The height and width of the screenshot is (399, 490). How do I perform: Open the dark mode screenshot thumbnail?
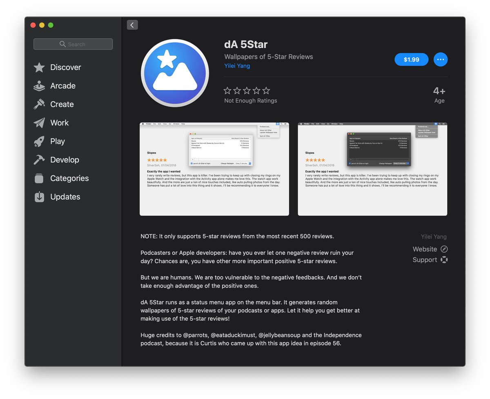372,169
